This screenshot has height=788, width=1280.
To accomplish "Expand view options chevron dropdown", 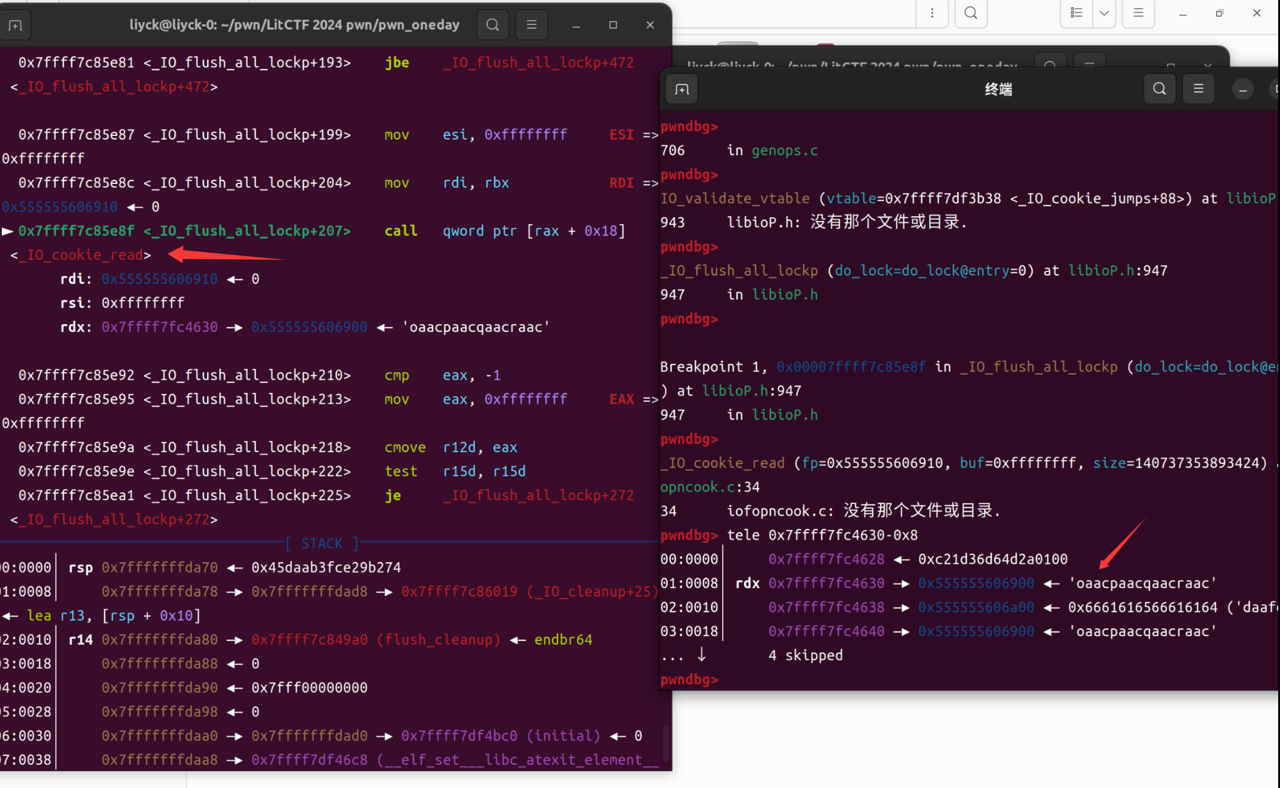I will click(x=1104, y=13).
